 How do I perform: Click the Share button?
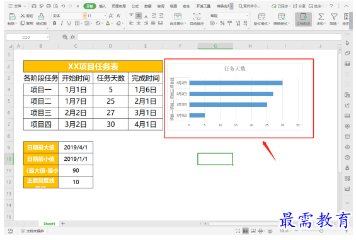click(x=299, y=6)
